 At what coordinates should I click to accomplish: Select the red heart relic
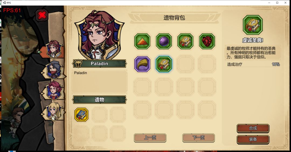point(207,41)
